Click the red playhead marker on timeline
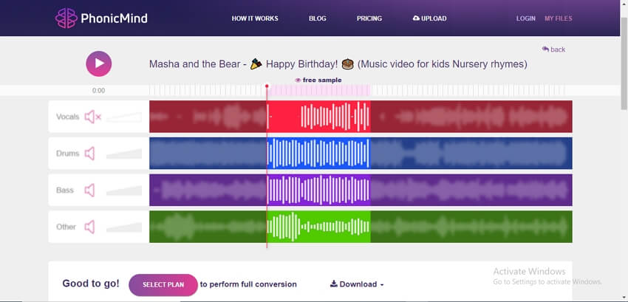 [267, 86]
